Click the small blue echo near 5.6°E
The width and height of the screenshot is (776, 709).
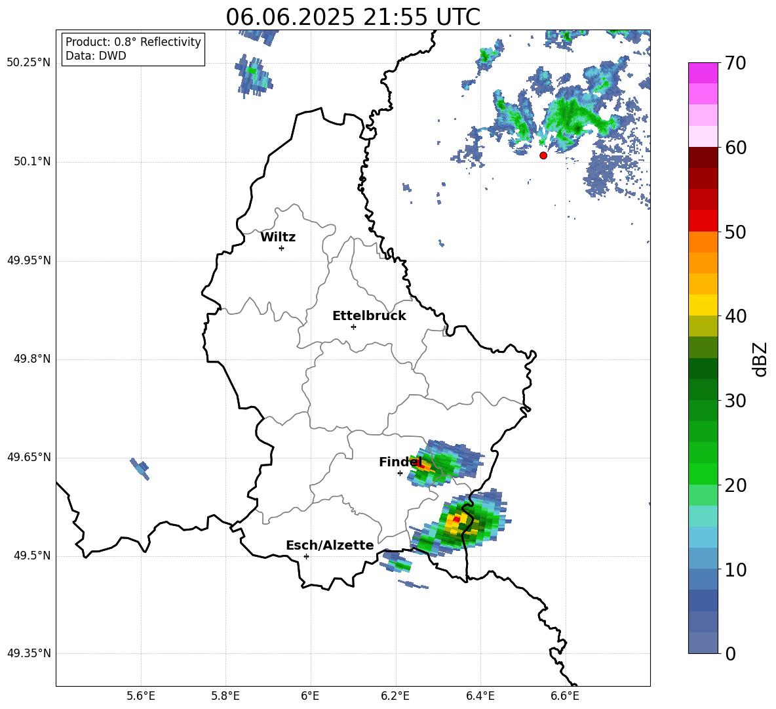pyautogui.click(x=140, y=469)
